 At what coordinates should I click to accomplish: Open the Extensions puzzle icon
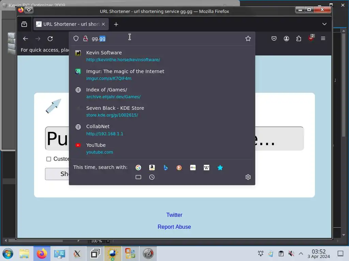pos(299,39)
